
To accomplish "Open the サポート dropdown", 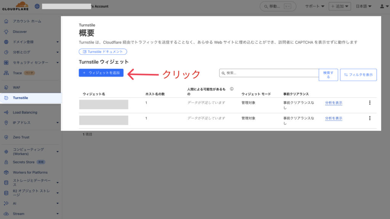I will [315, 6].
